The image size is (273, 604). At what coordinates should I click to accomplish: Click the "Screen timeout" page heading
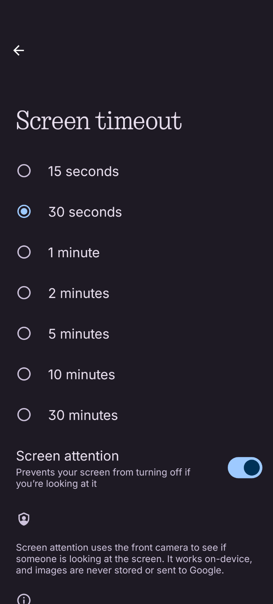click(x=99, y=121)
